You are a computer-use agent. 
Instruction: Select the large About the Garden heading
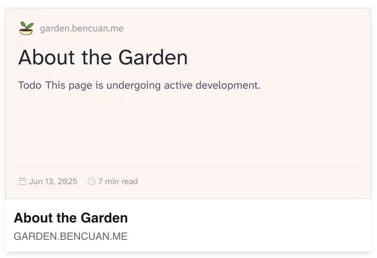click(x=103, y=58)
